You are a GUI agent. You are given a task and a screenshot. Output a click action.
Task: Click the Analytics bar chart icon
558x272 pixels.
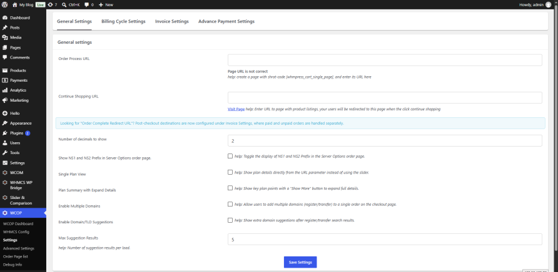coord(5,90)
